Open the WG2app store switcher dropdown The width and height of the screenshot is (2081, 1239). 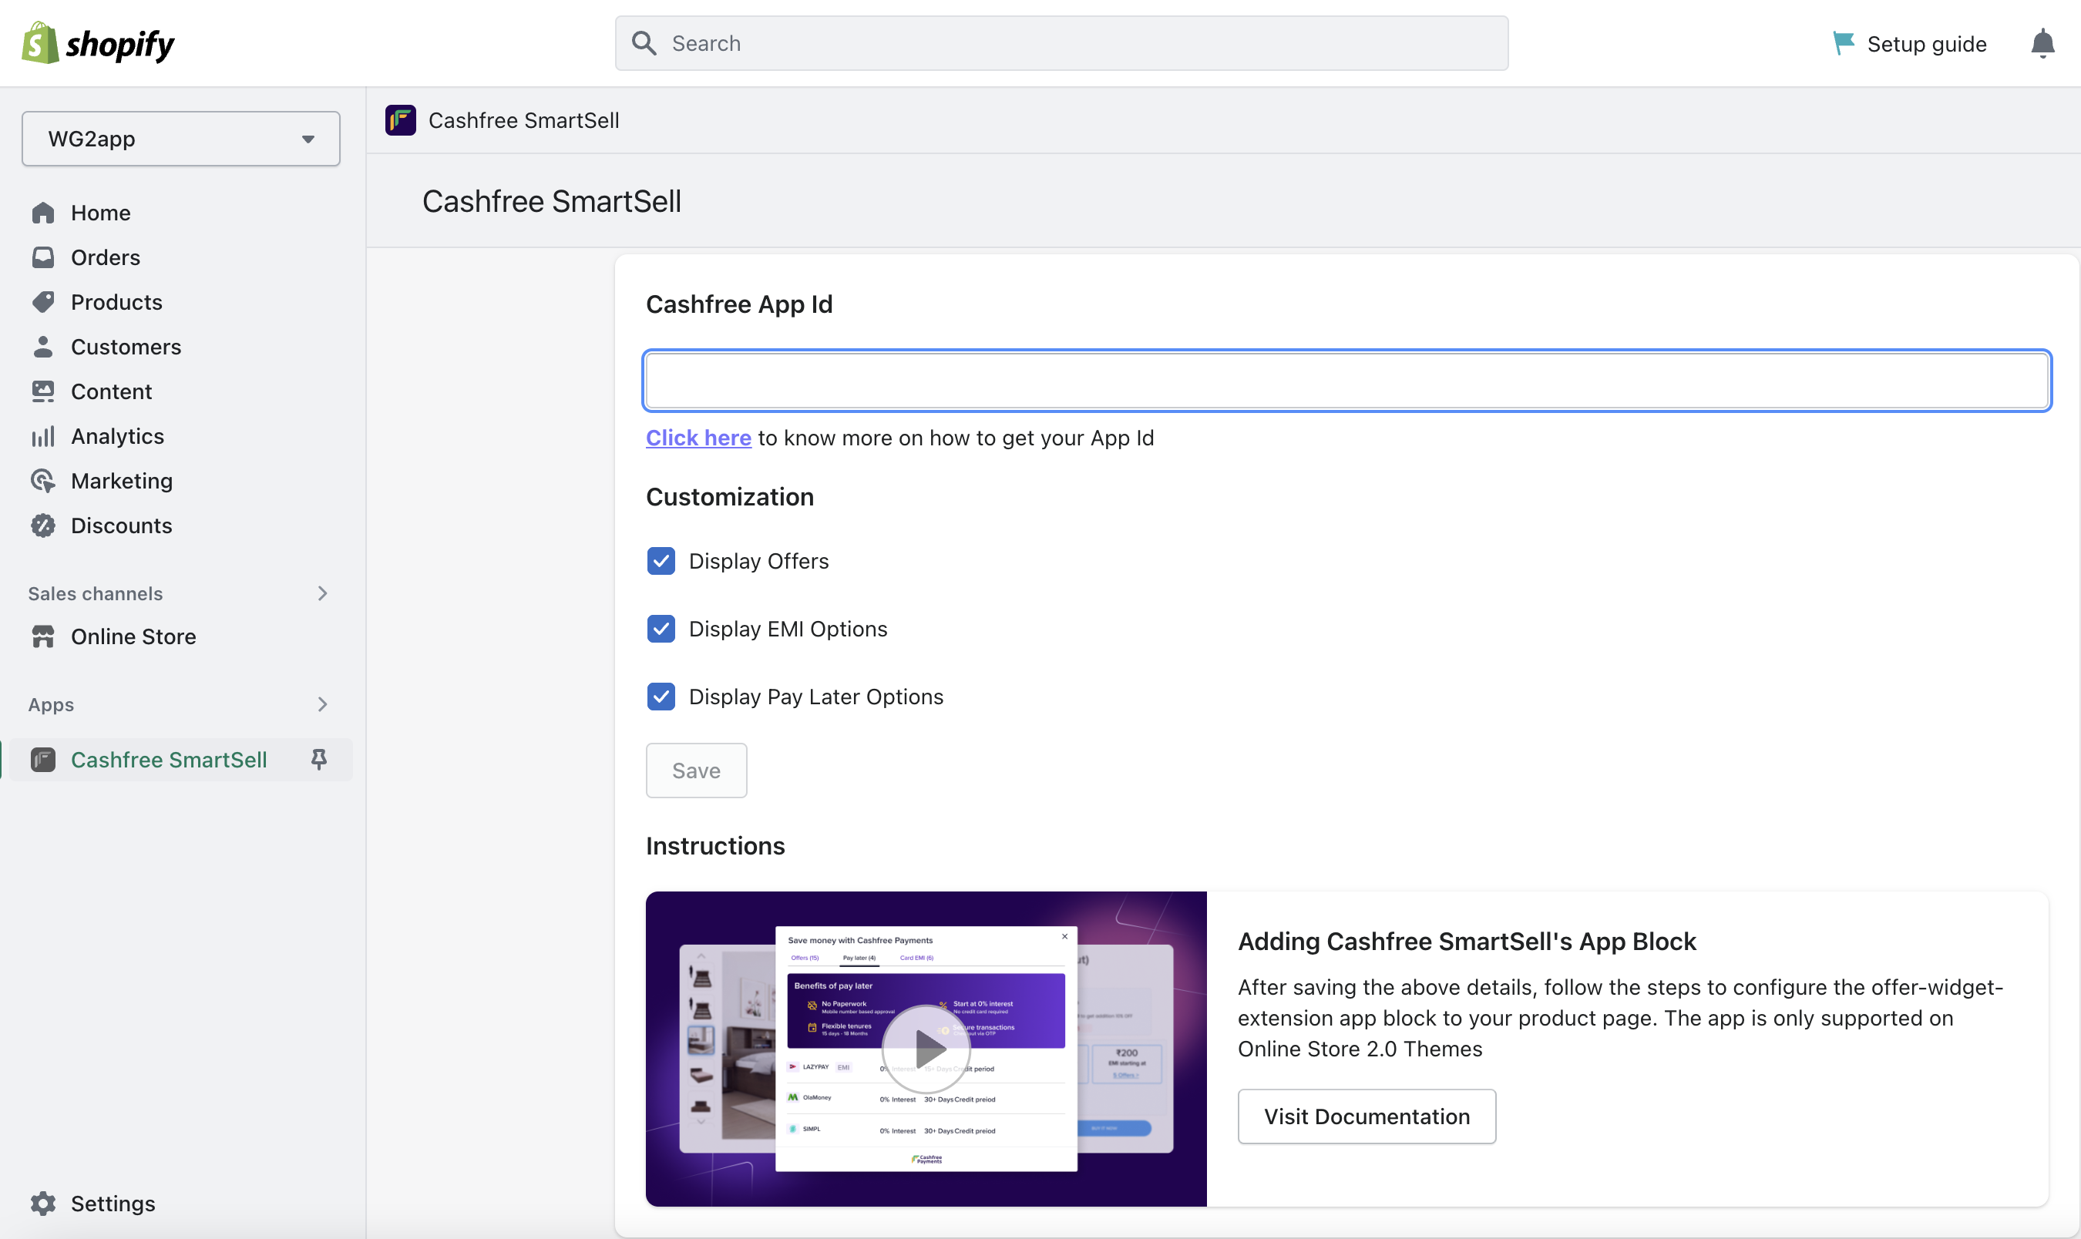point(180,139)
